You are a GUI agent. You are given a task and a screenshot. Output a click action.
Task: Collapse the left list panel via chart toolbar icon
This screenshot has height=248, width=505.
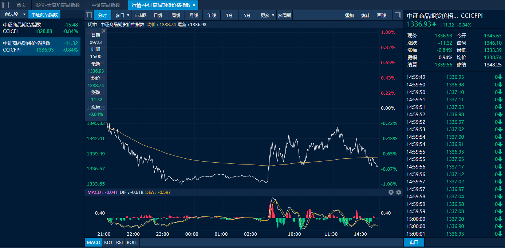pyautogui.click(x=89, y=15)
